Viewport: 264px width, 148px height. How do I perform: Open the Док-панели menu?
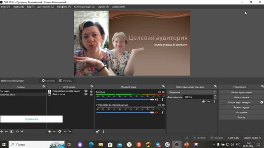(x=46, y=7)
